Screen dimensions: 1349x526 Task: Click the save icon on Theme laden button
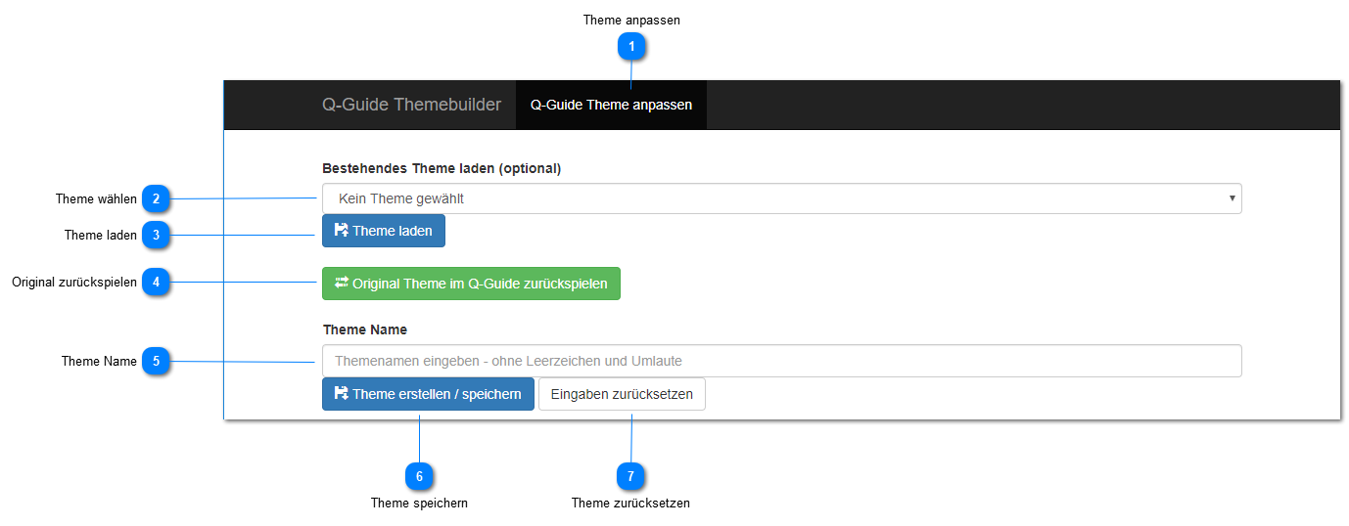(341, 231)
